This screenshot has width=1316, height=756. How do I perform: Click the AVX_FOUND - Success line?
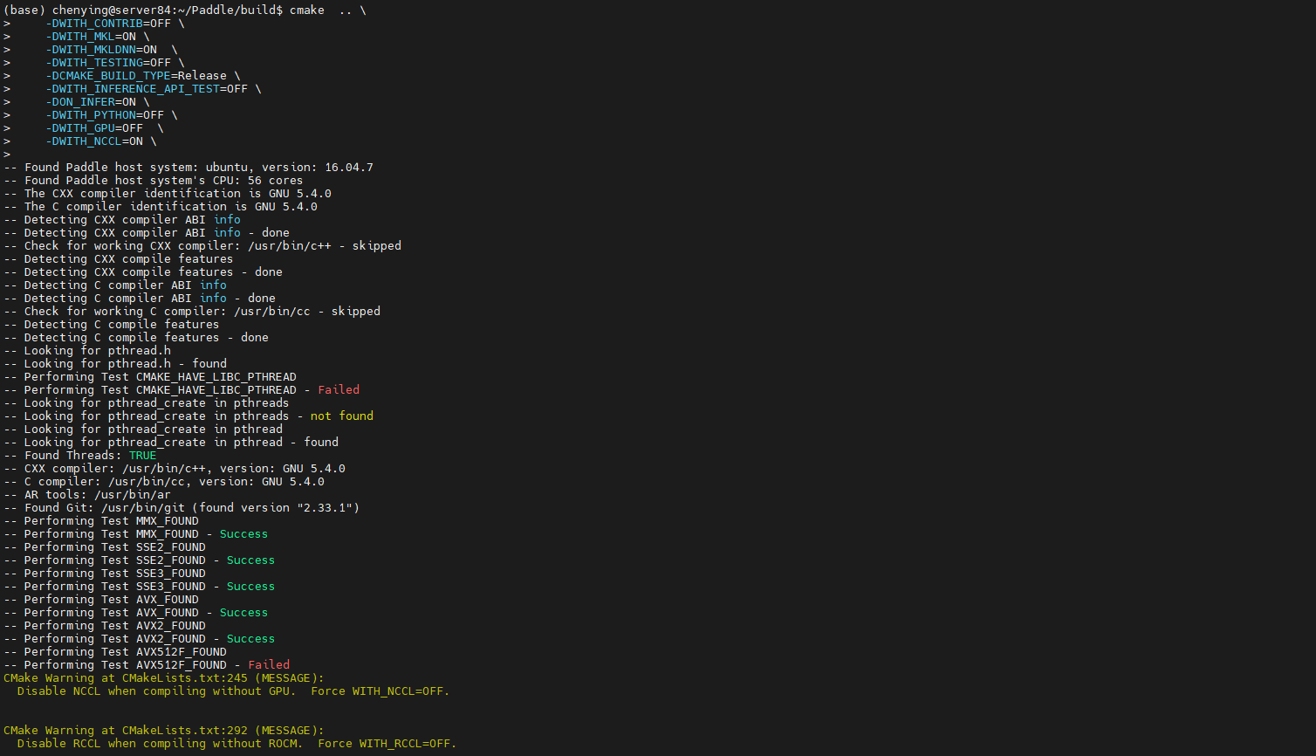[x=136, y=613]
